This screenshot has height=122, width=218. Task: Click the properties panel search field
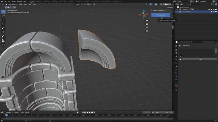tap(197, 42)
